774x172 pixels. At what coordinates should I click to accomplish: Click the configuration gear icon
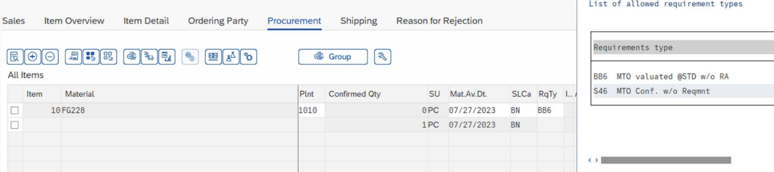click(248, 57)
